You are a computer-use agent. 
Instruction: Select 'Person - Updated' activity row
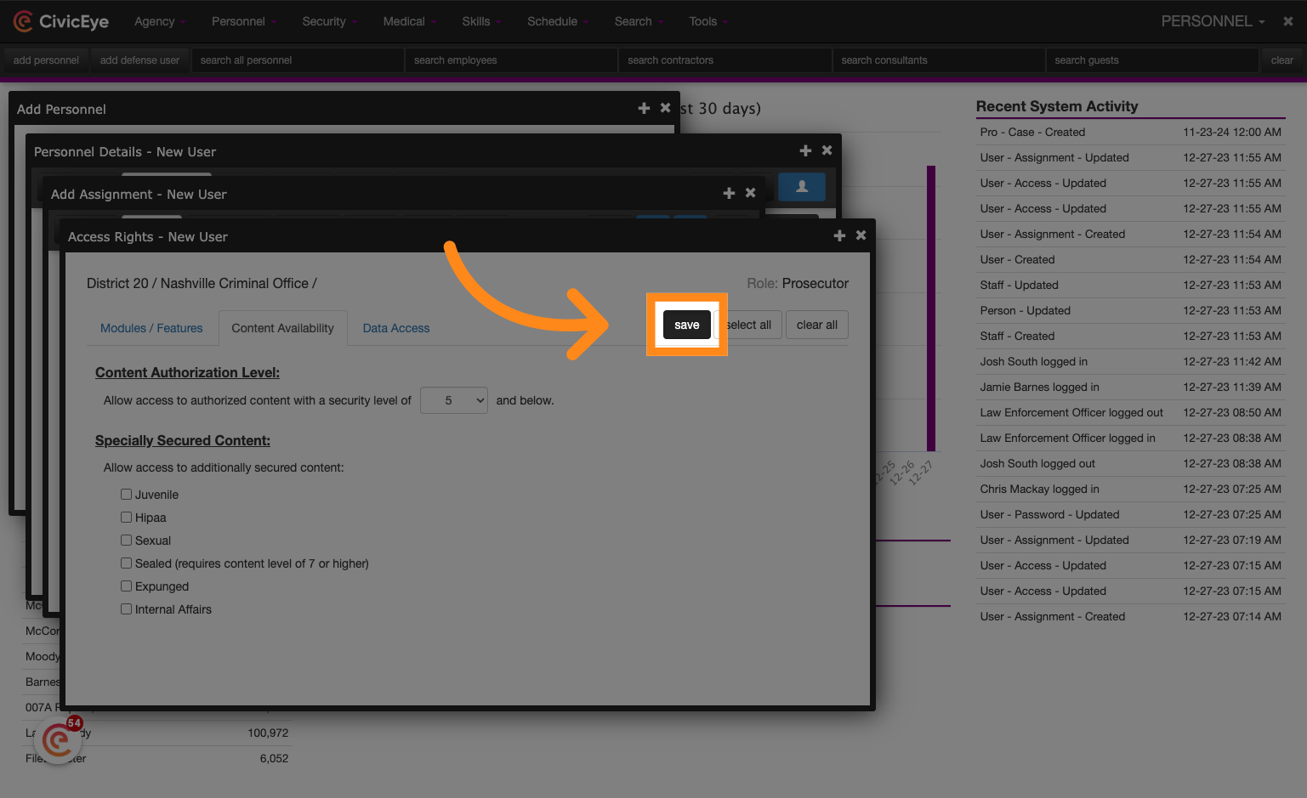pyautogui.click(x=1130, y=310)
